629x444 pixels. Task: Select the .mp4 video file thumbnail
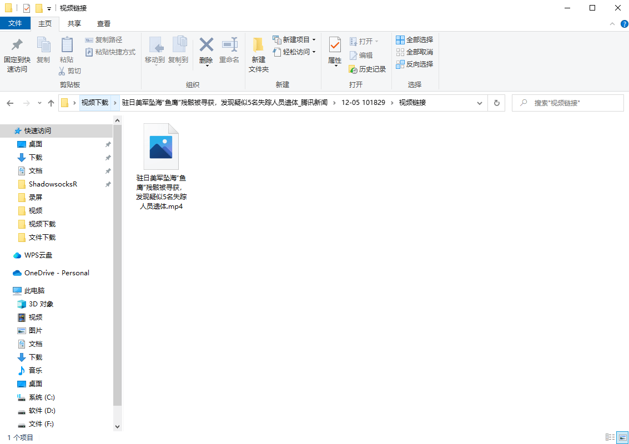pyautogui.click(x=161, y=147)
